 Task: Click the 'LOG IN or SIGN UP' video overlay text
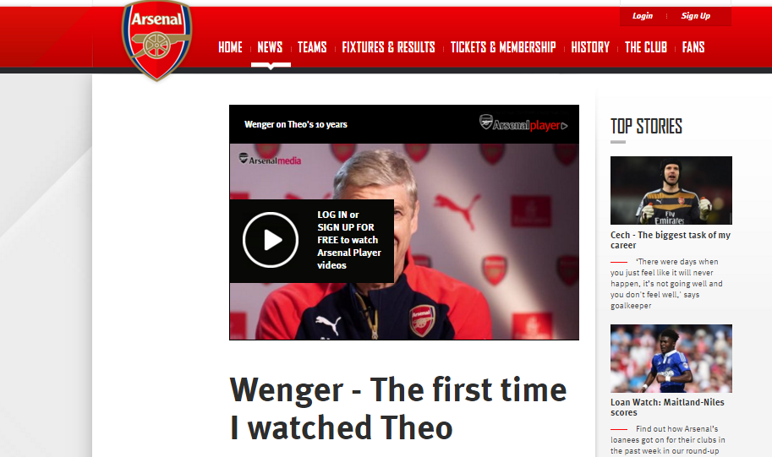(349, 240)
